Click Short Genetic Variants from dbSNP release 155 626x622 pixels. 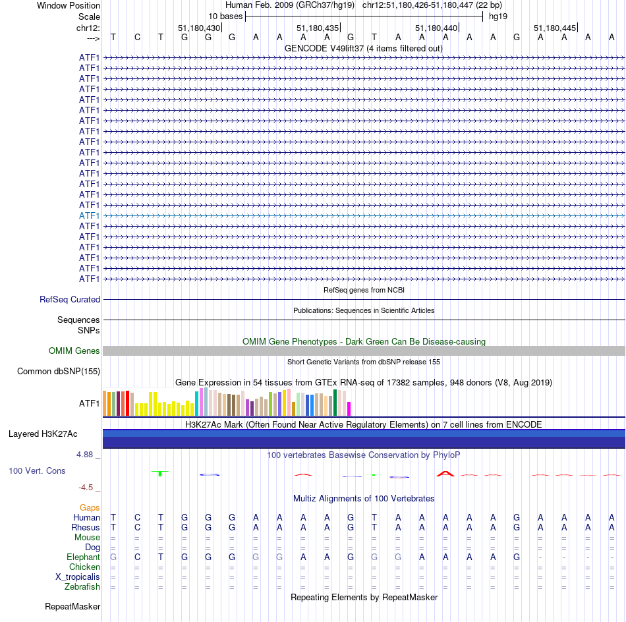(364, 362)
